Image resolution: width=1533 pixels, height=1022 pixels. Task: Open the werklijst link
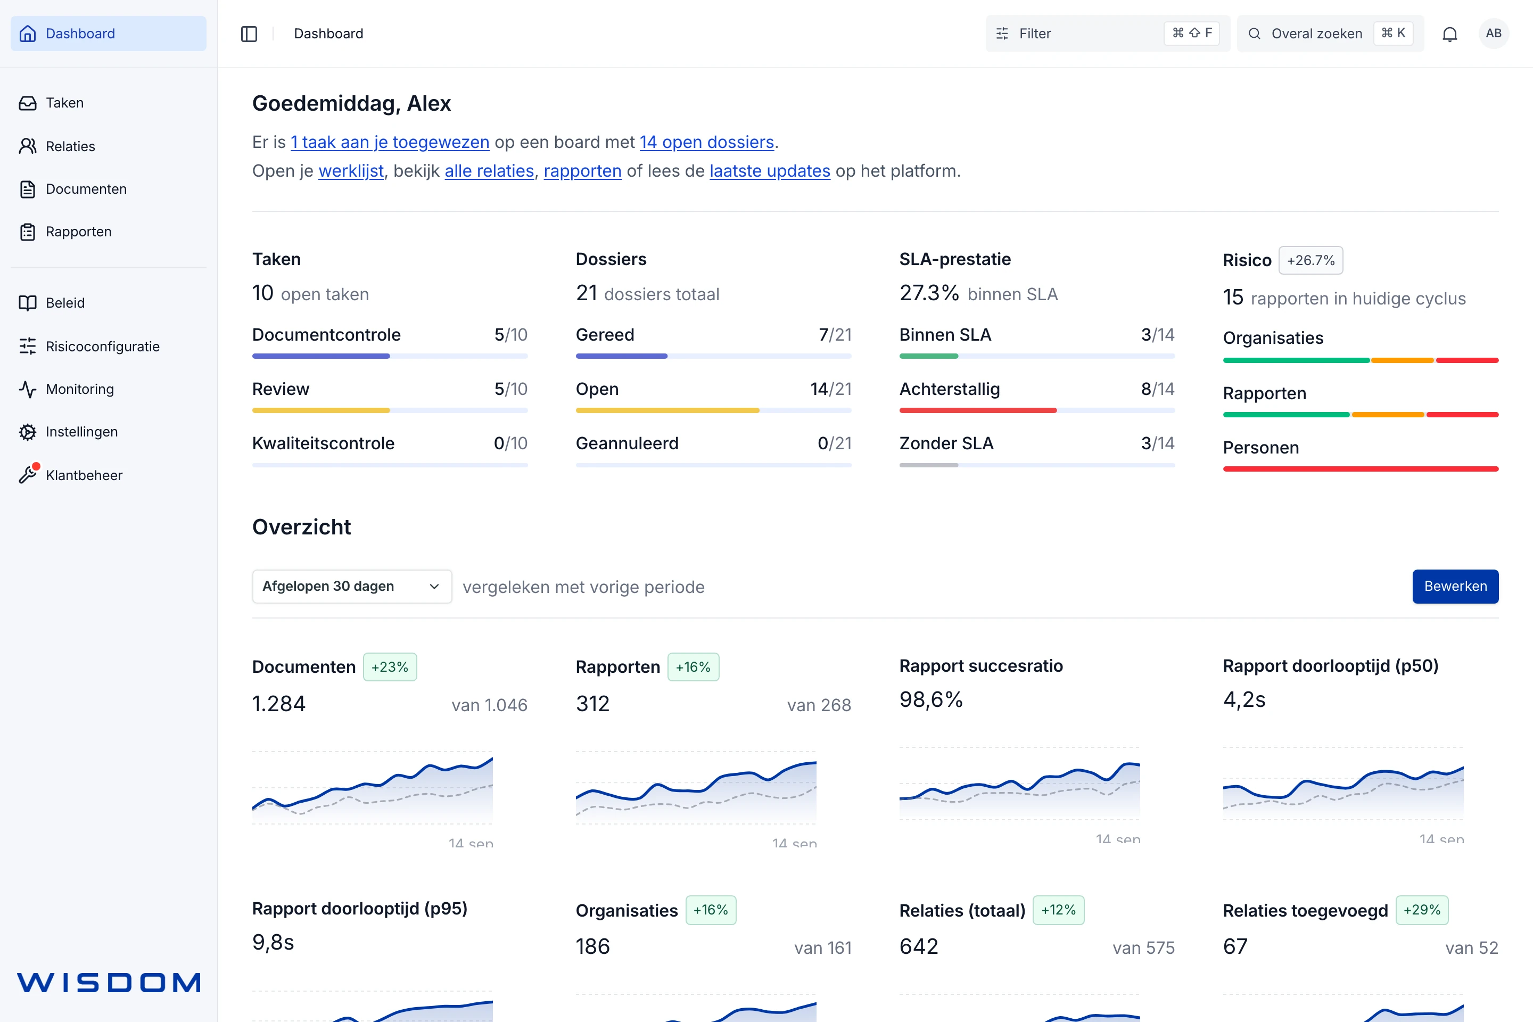pos(351,171)
